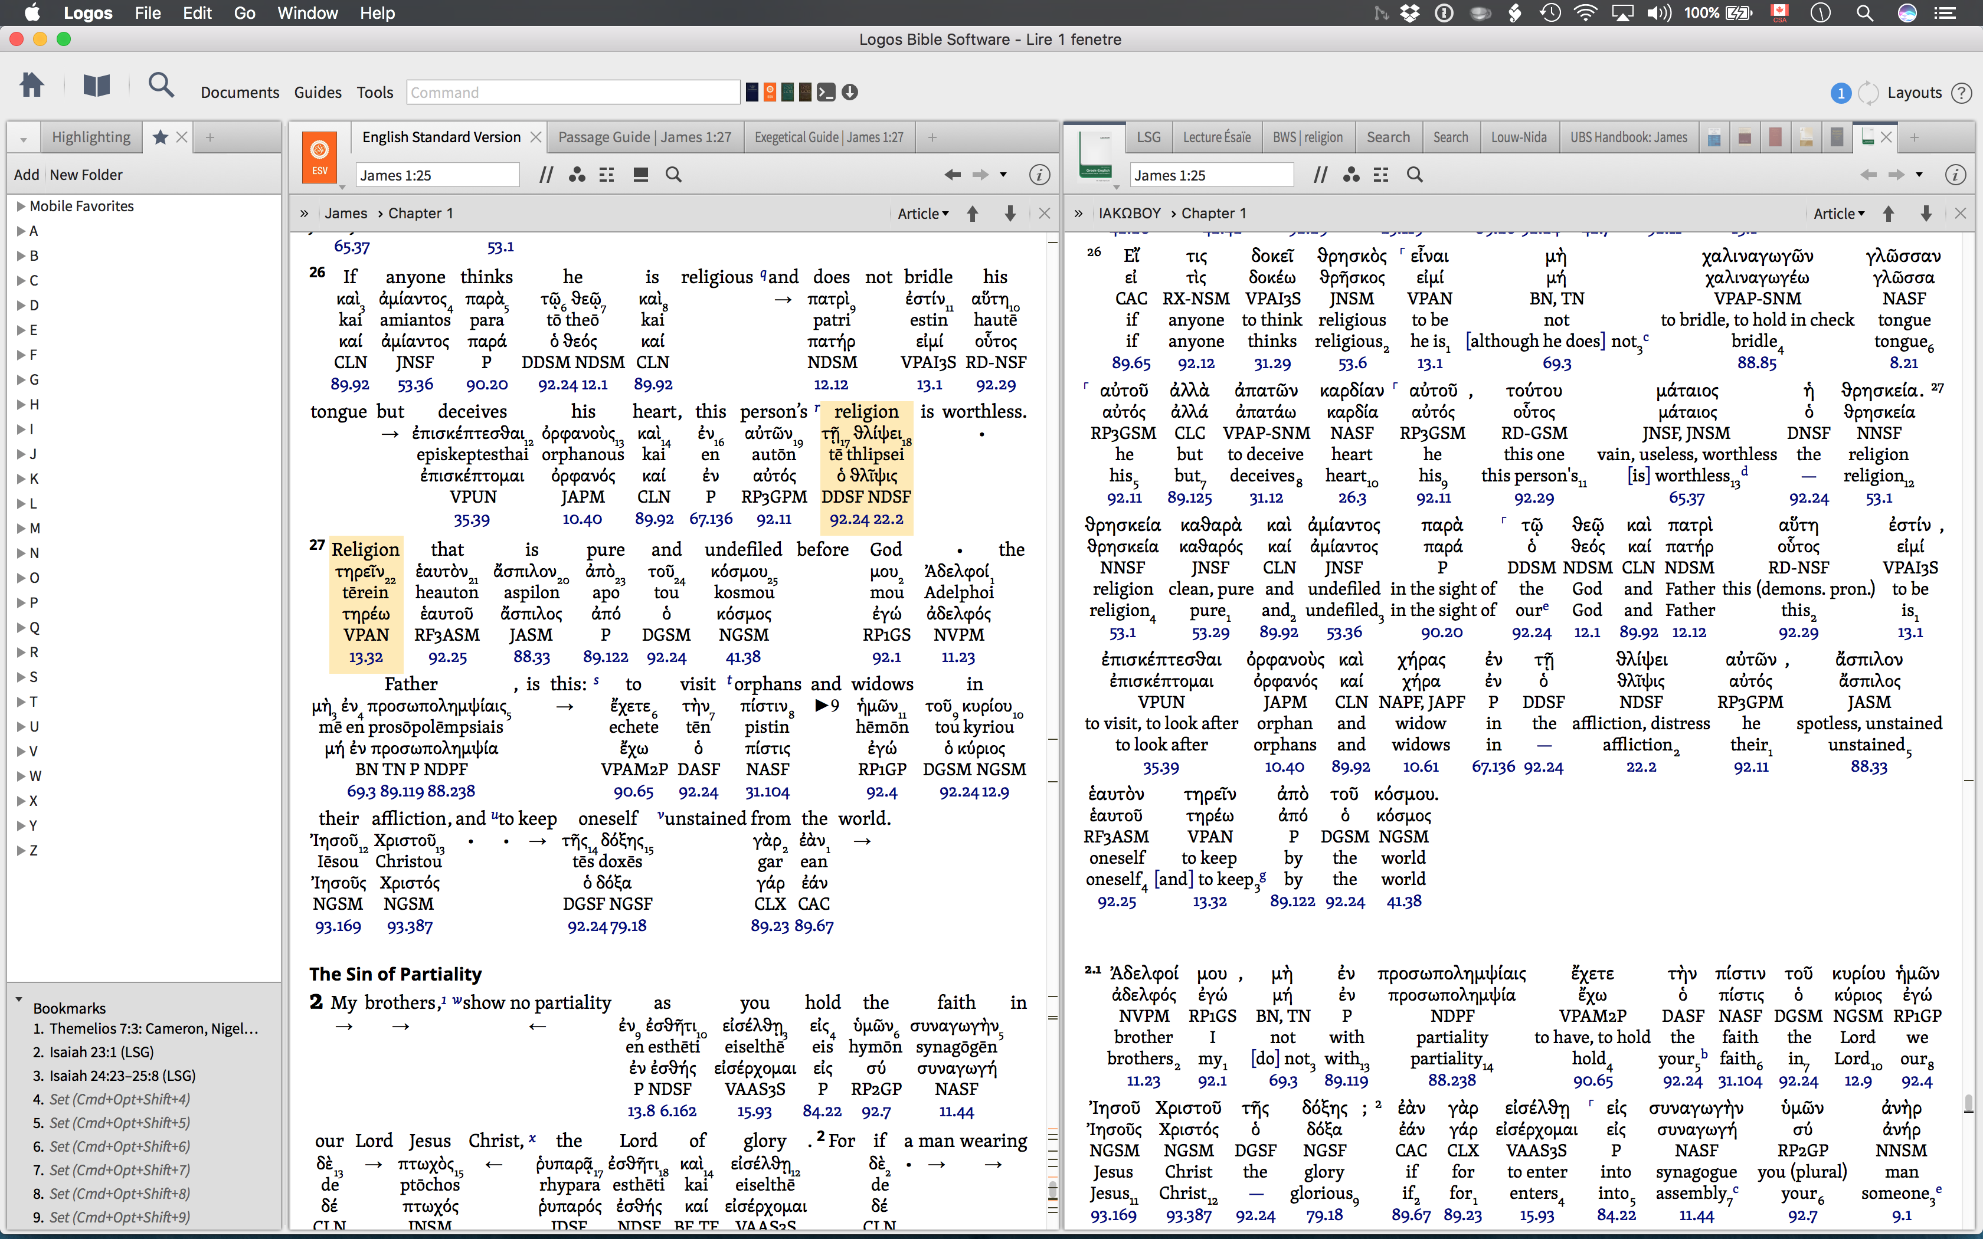
Task: Open the Tools menu
Action: (375, 93)
